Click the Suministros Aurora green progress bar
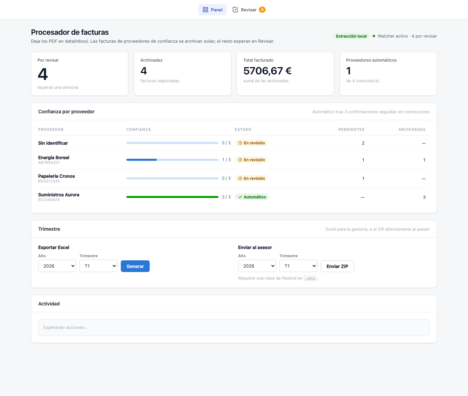 172,197
